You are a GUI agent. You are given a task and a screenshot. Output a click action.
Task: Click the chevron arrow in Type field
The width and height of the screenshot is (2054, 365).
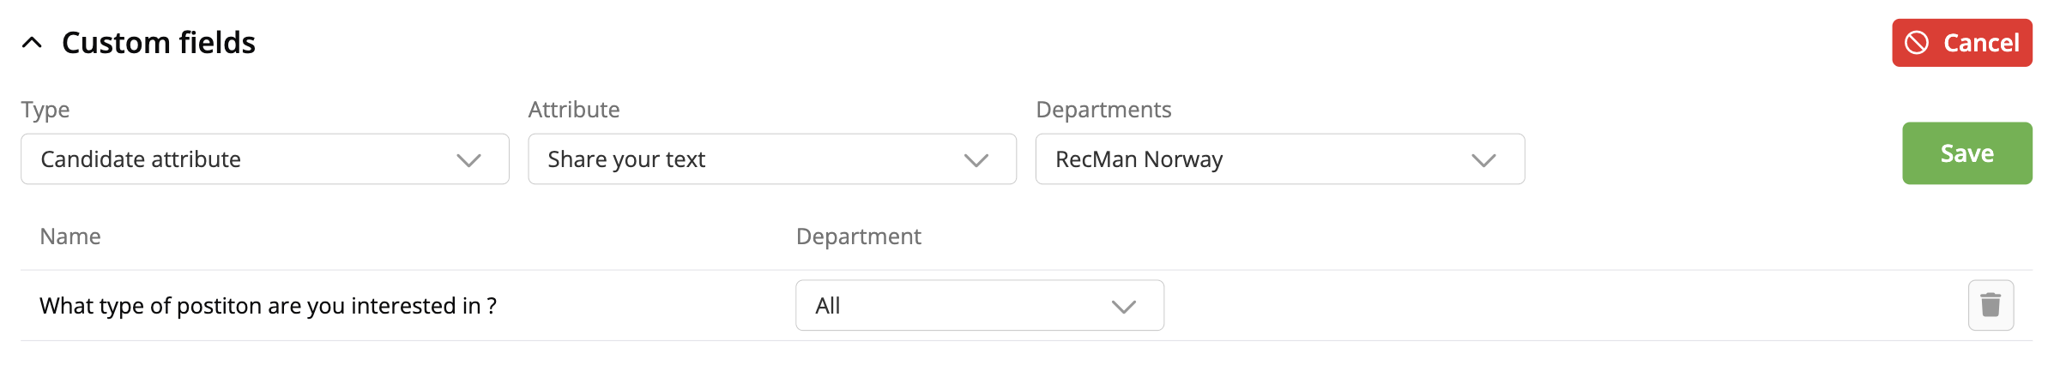[468, 160]
